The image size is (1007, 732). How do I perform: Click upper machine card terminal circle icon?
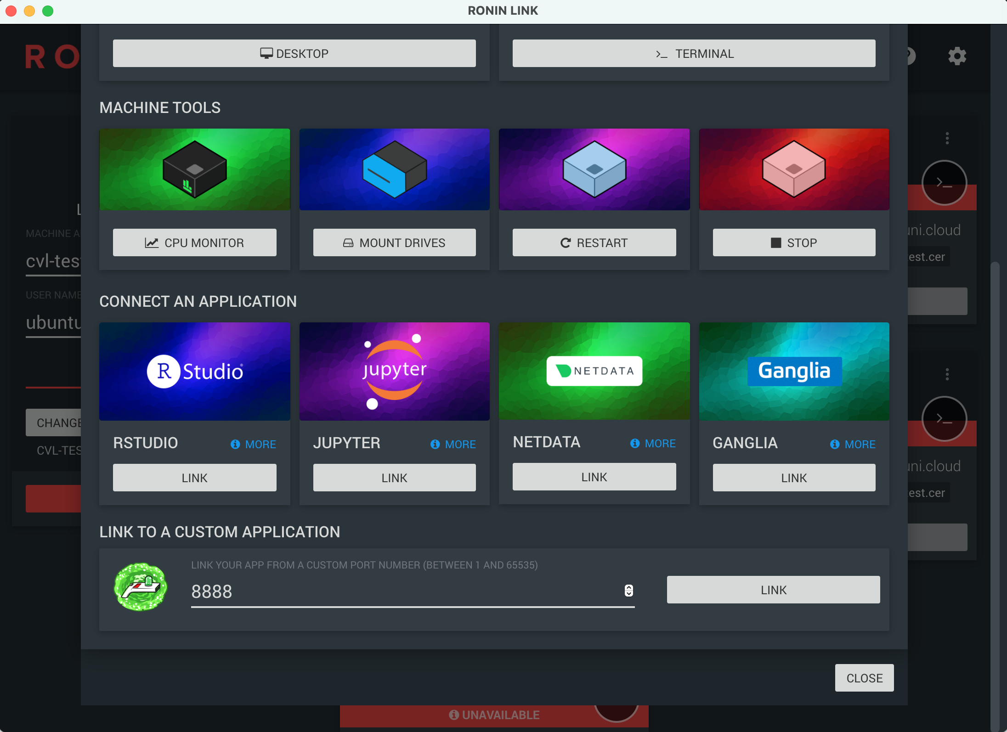coord(945,183)
